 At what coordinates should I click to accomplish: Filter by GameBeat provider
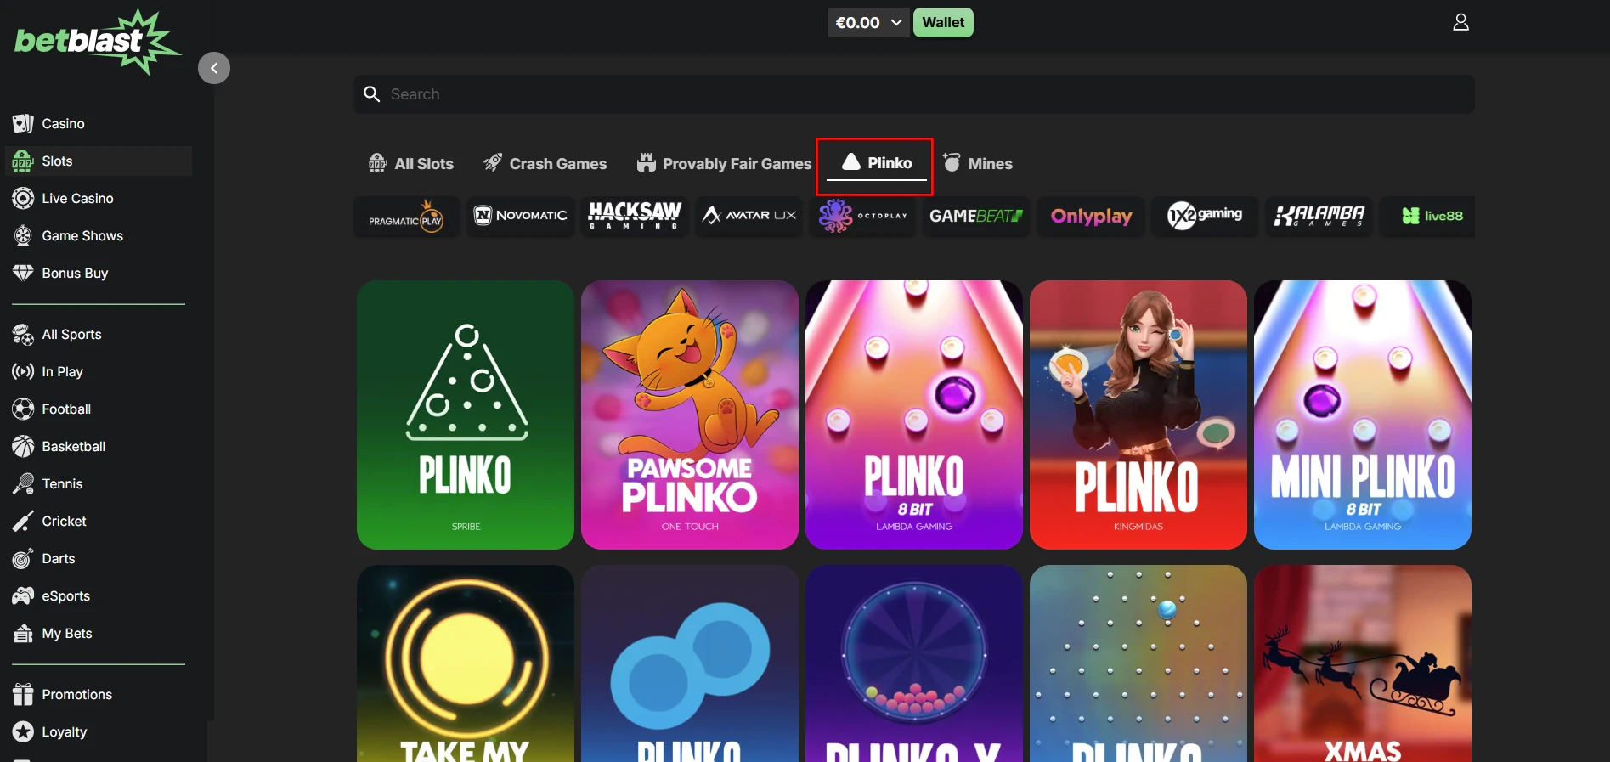976,216
